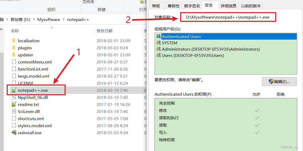This screenshot has height=151, width=303.
Task: Click the localization folder icon
Action: pos(13,41)
